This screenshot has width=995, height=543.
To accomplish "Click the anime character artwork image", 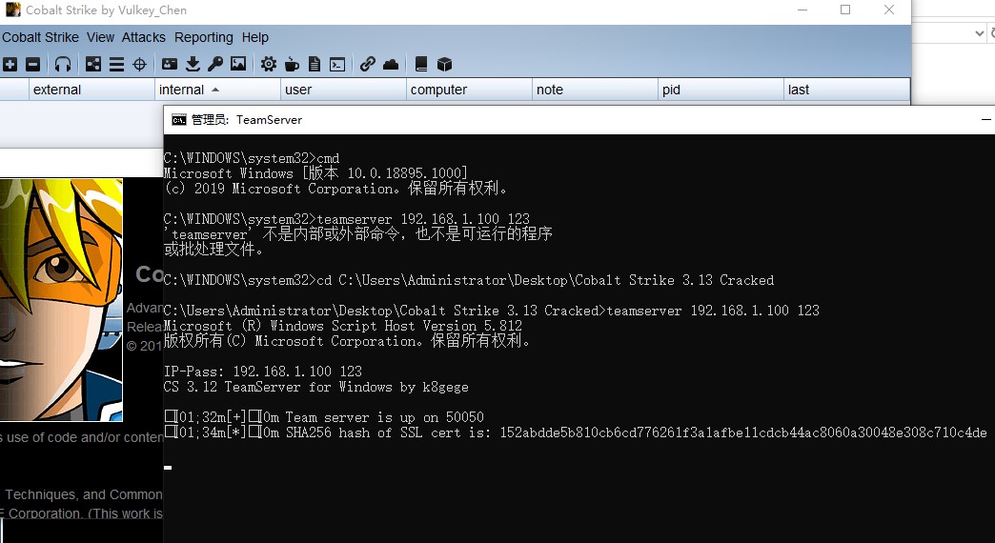I will click(61, 299).
